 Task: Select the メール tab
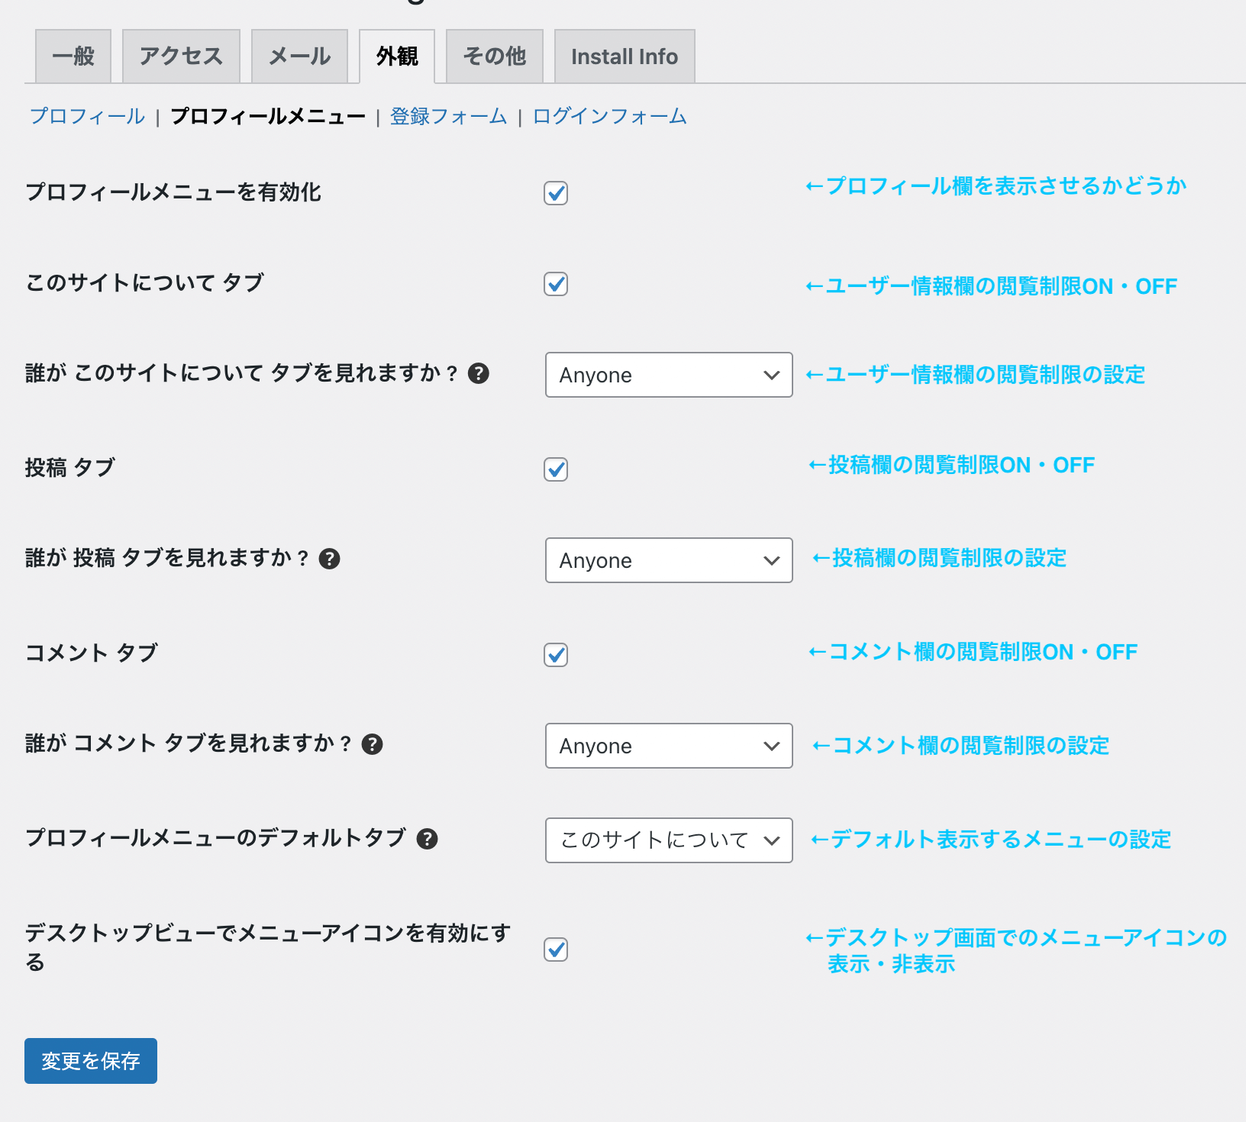pyautogui.click(x=299, y=56)
